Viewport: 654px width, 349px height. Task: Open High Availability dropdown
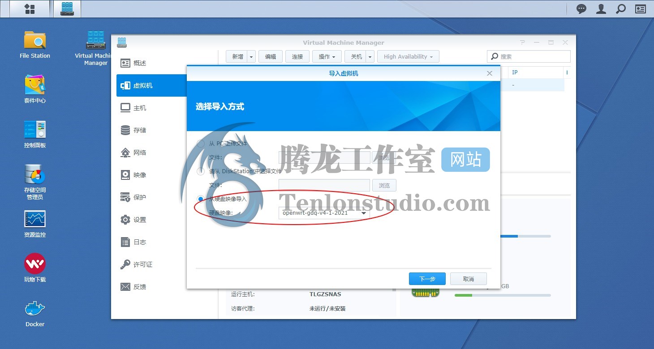click(x=408, y=56)
